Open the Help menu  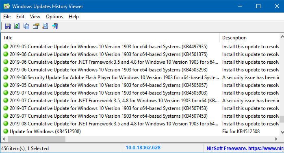click(x=74, y=17)
